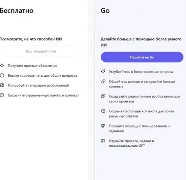The height and width of the screenshot is (180, 186).
Task: Click the "Попробуйте генерацию изображений" feature text
Action: (x=38, y=86)
